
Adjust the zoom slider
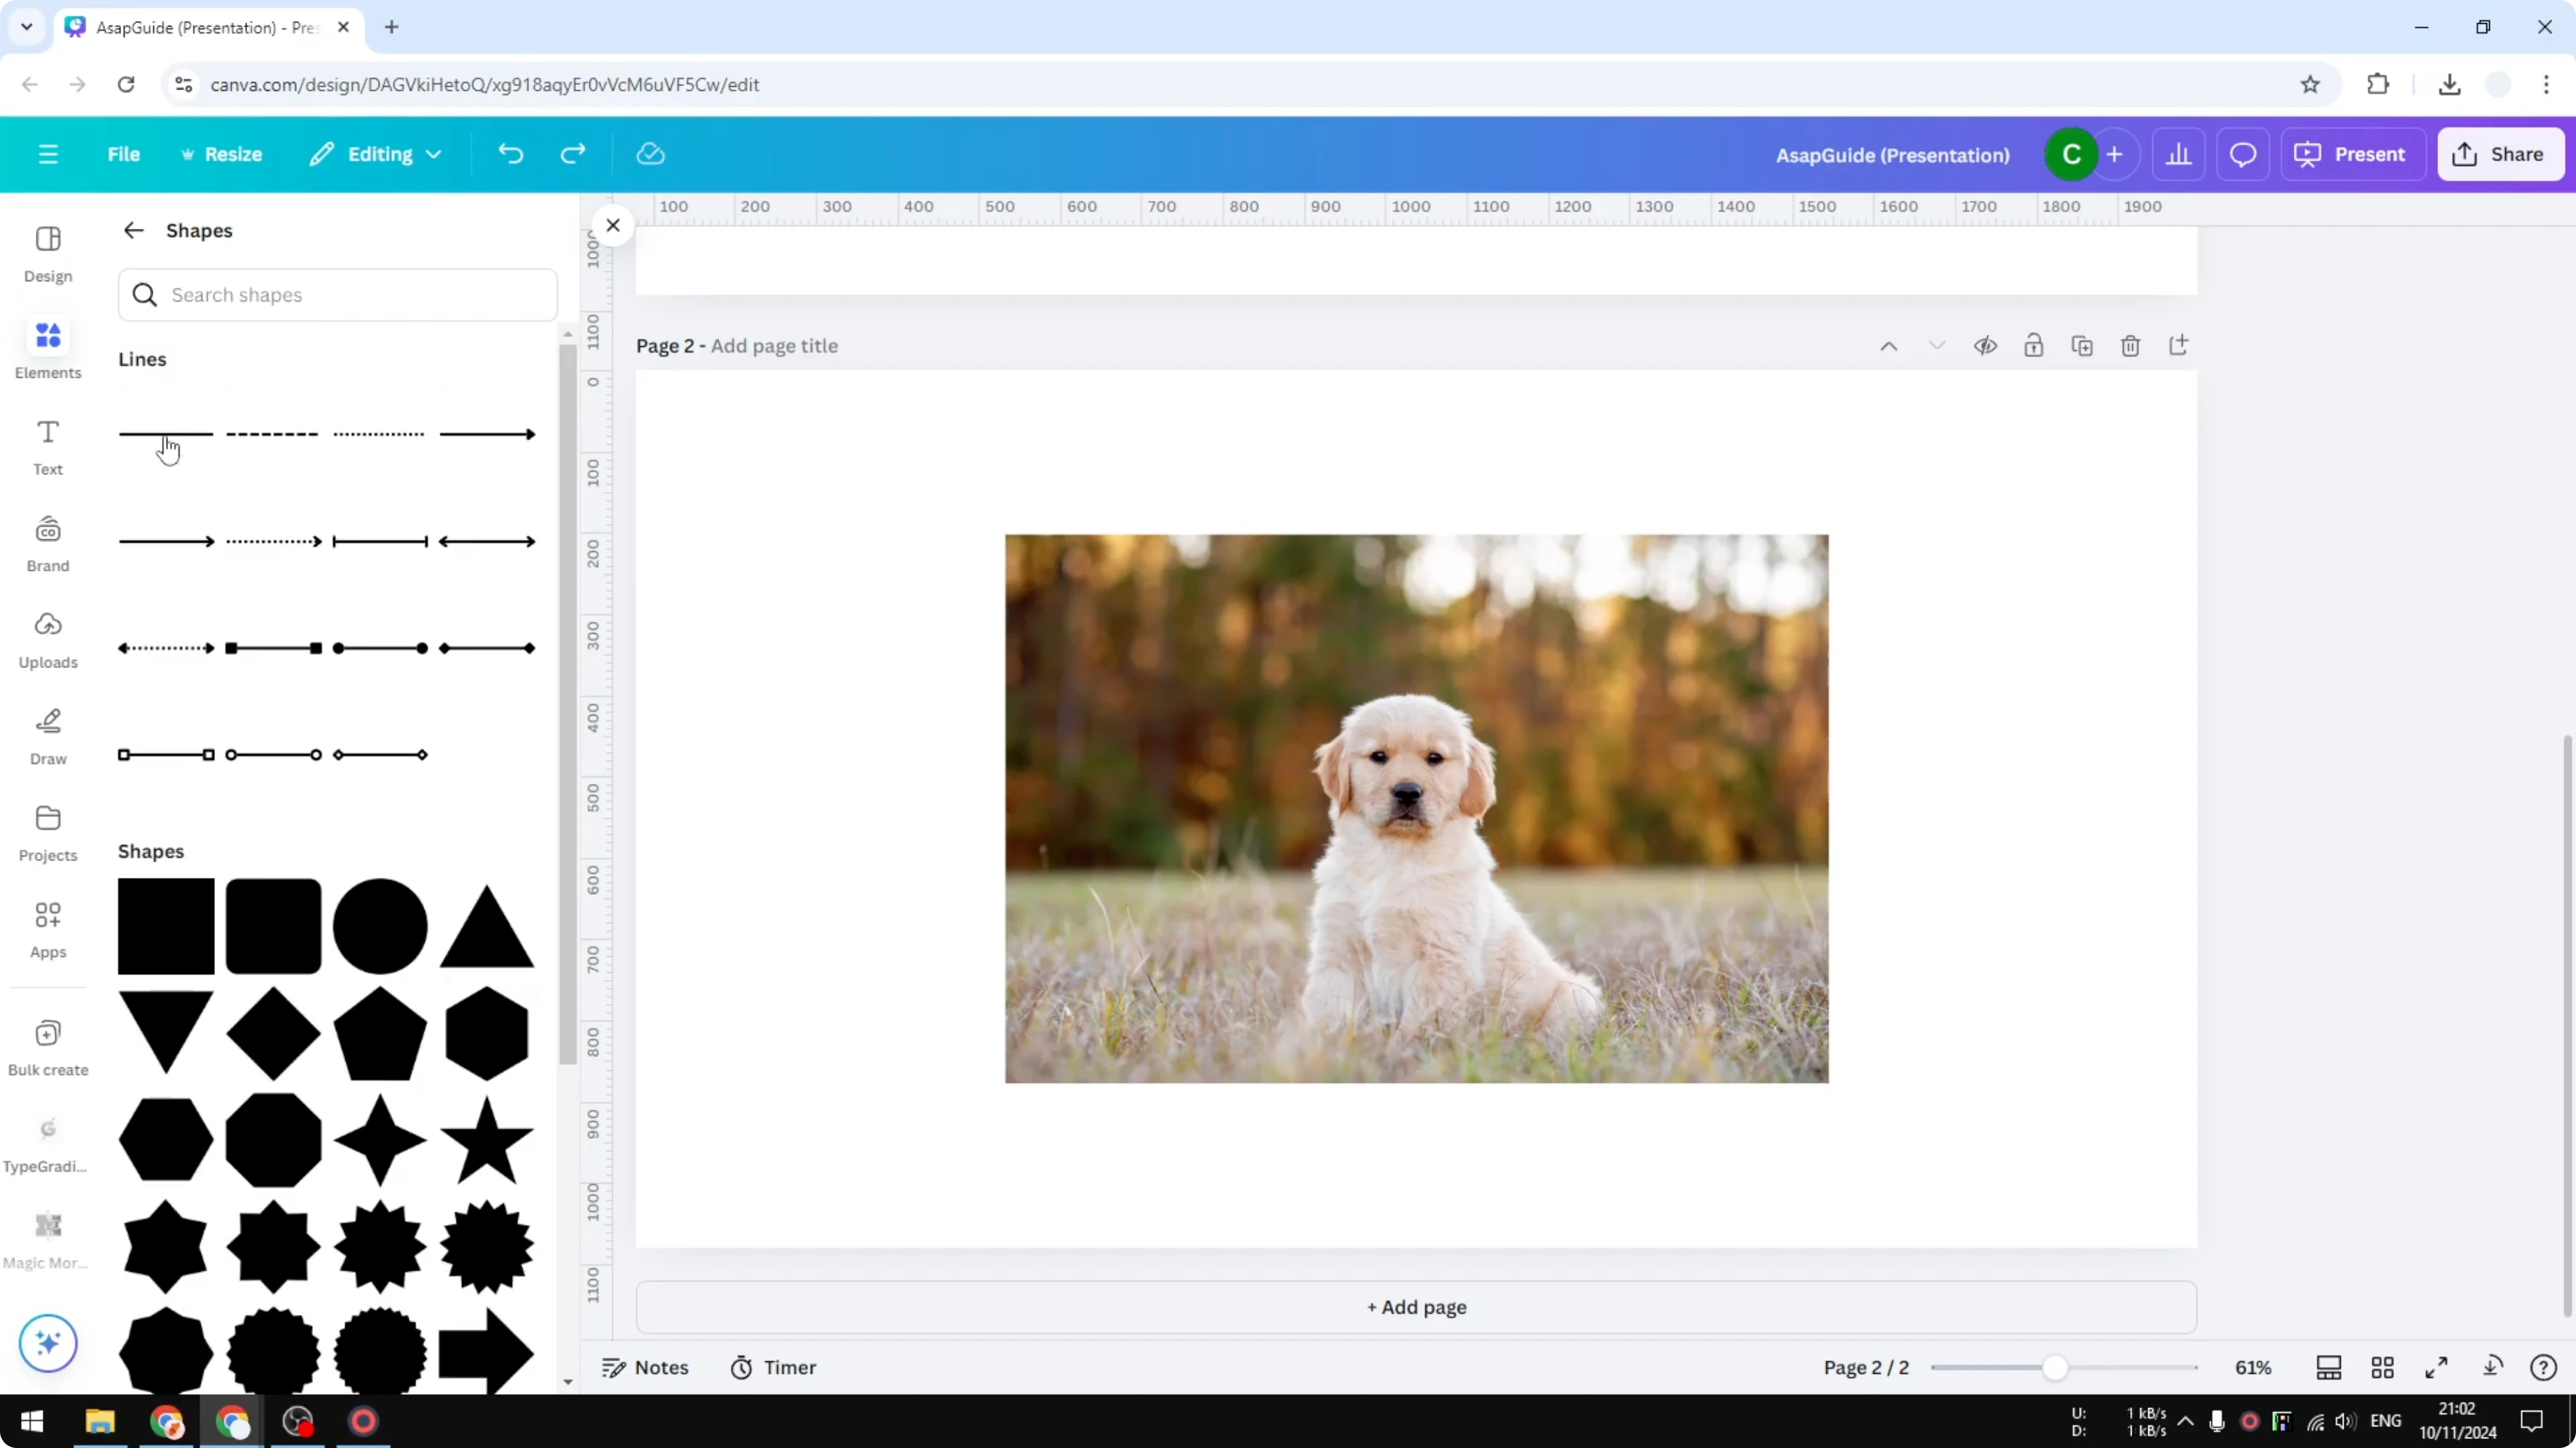click(x=2057, y=1367)
